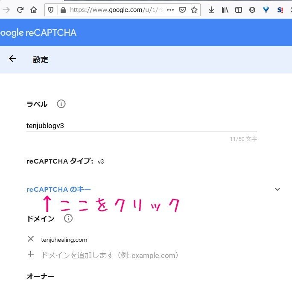292x293 pixels.
Task: Click the オーナー section heading
Action: tap(41, 276)
